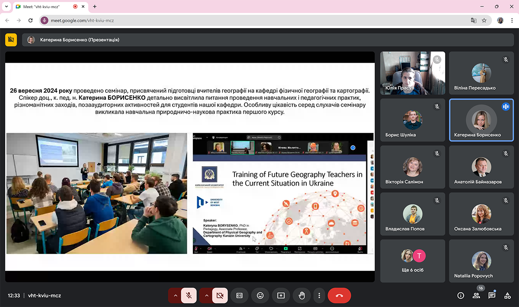Click the meet.google.com address bar
519x307 pixels.
[259, 20]
